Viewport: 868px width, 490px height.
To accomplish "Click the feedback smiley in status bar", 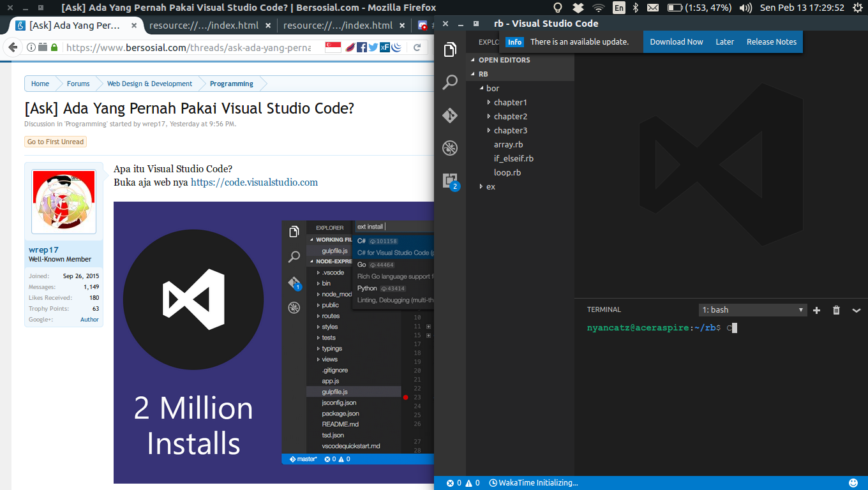I will [x=853, y=483].
